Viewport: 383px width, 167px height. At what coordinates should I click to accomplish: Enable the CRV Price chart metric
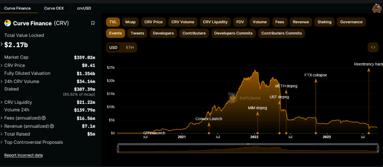pyautogui.click(x=153, y=22)
